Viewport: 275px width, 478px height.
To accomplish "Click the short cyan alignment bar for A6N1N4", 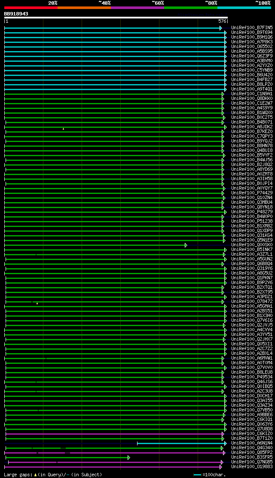I will point(182,443).
